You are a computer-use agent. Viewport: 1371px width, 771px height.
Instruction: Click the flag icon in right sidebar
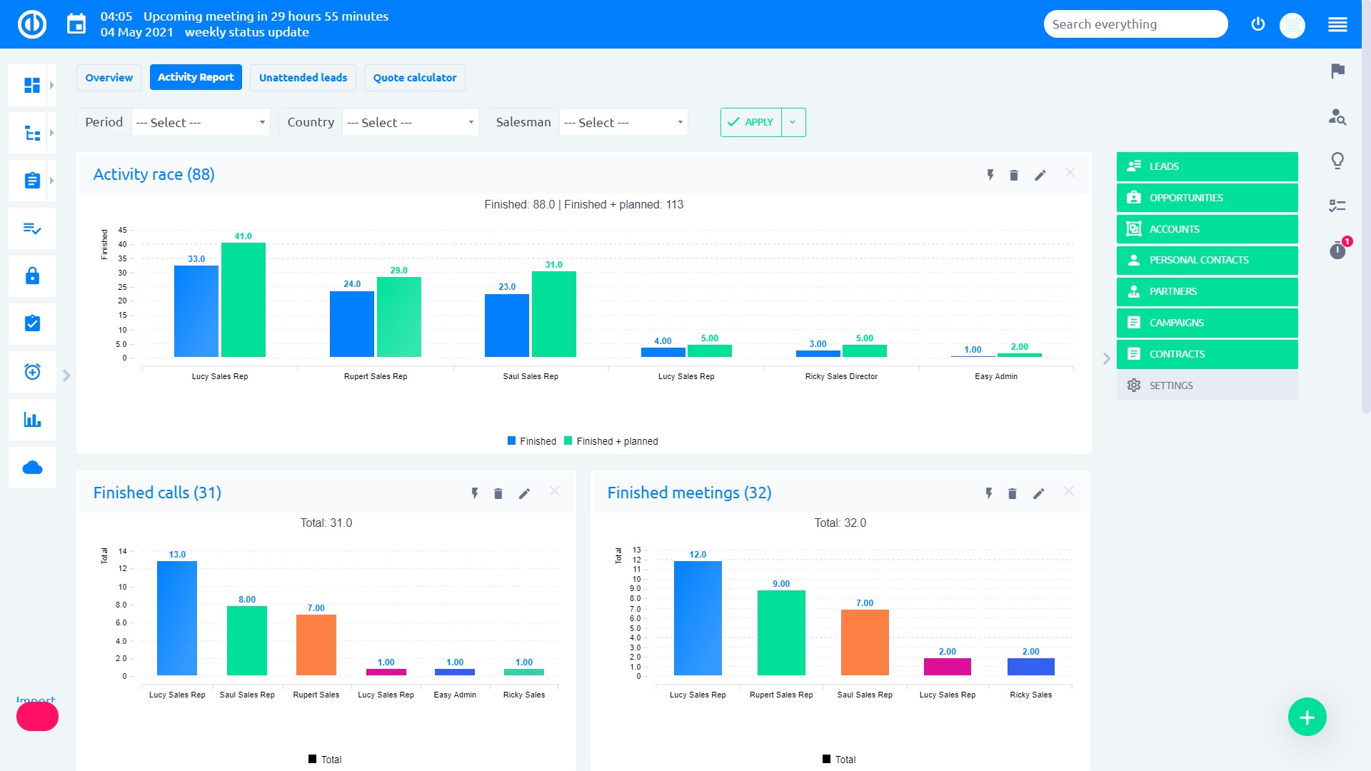click(x=1337, y=71)
